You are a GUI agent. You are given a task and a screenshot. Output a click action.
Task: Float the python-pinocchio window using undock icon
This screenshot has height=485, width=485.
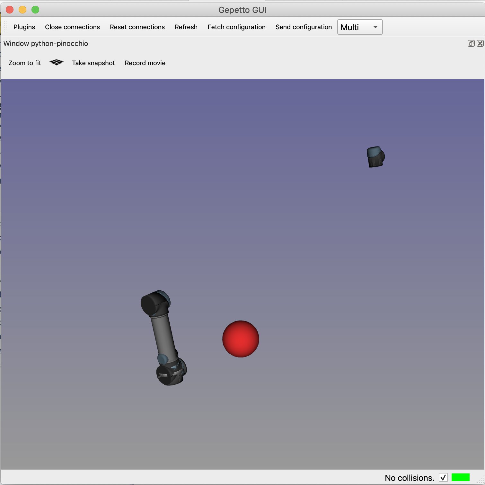pos(471,43)
